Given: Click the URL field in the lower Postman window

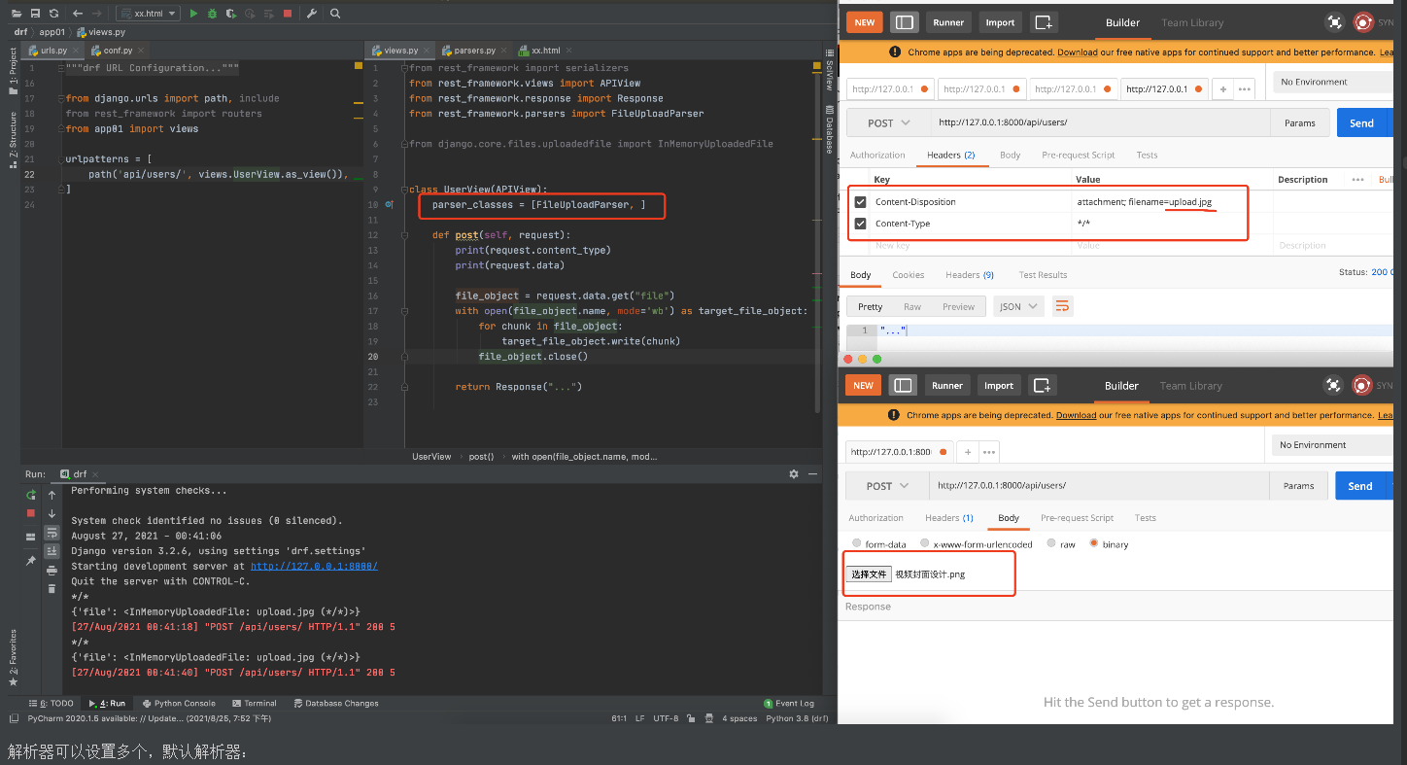Looking at the screenshot, I should (x=1098, y=485).
